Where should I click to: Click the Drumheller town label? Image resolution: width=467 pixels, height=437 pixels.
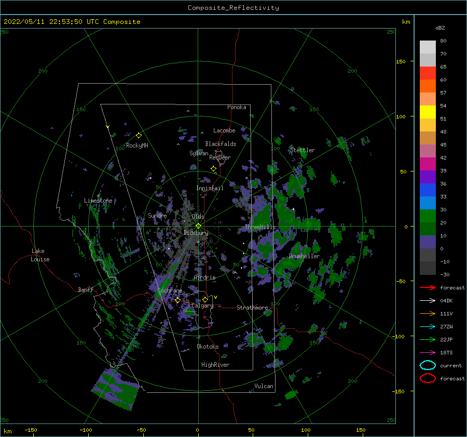coord(304,256)
